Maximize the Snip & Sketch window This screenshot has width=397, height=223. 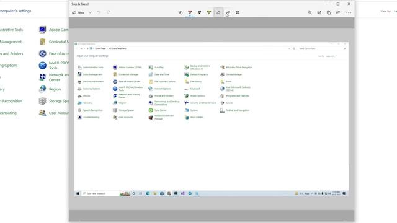click(x=338, y=4)
